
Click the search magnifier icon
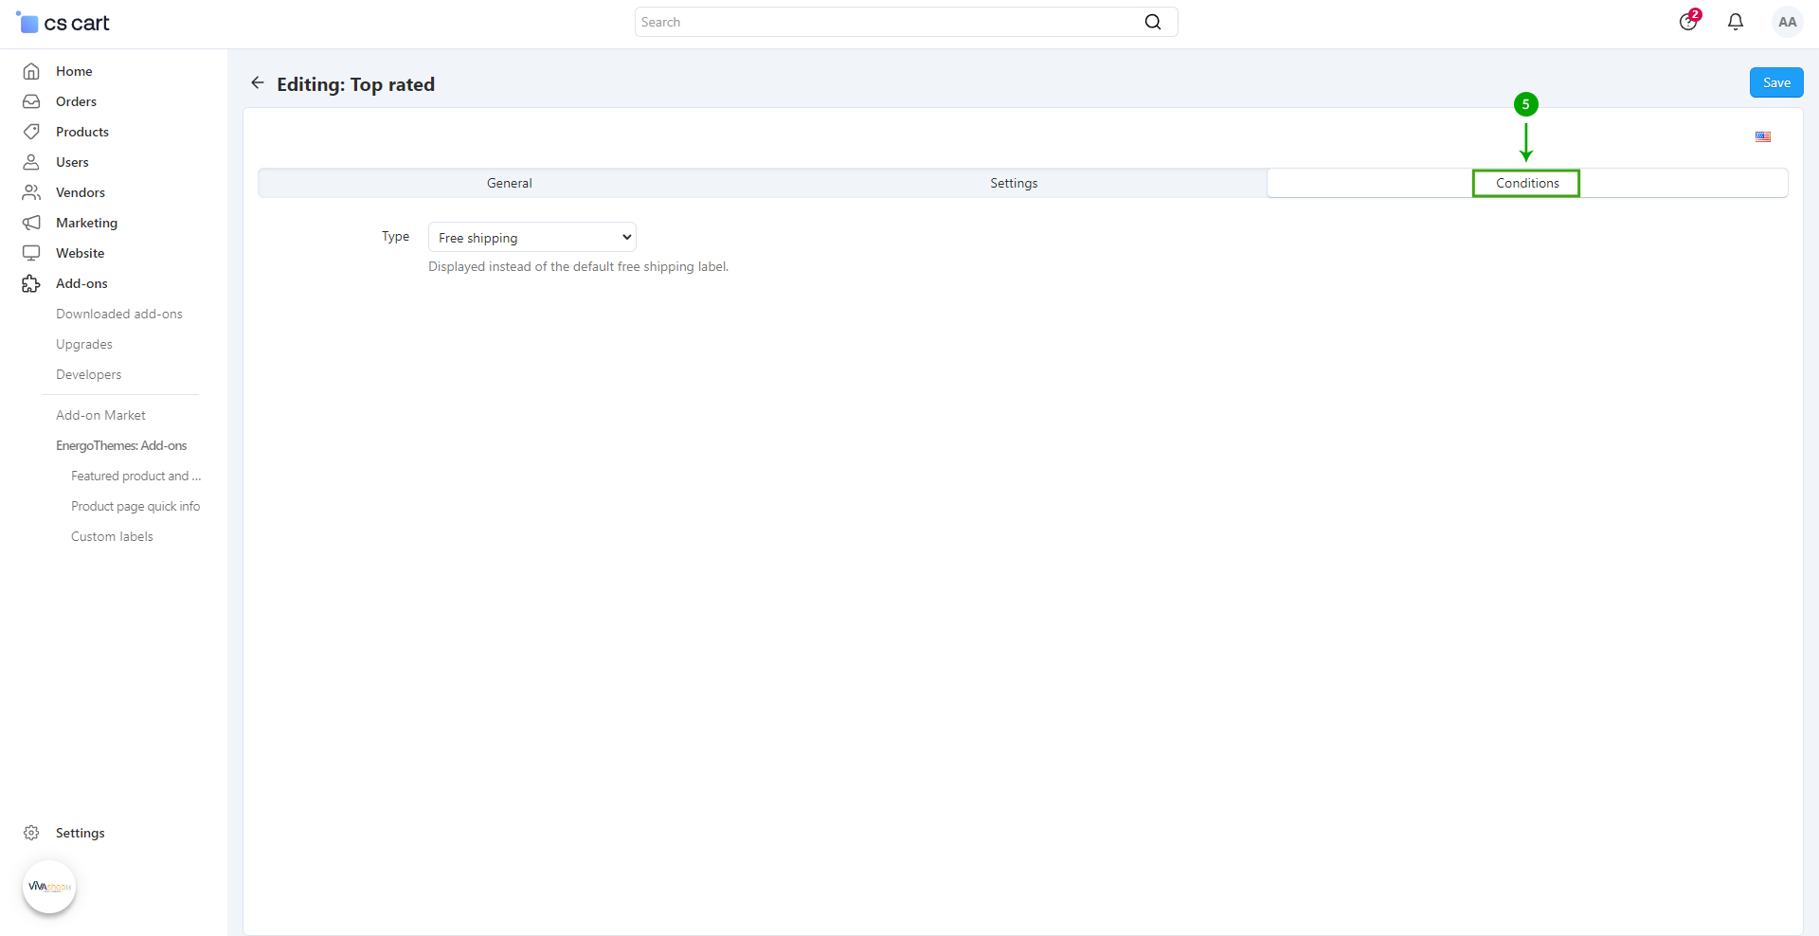point(1152,22)
